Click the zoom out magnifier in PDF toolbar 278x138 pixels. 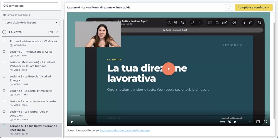pos(169,23)
